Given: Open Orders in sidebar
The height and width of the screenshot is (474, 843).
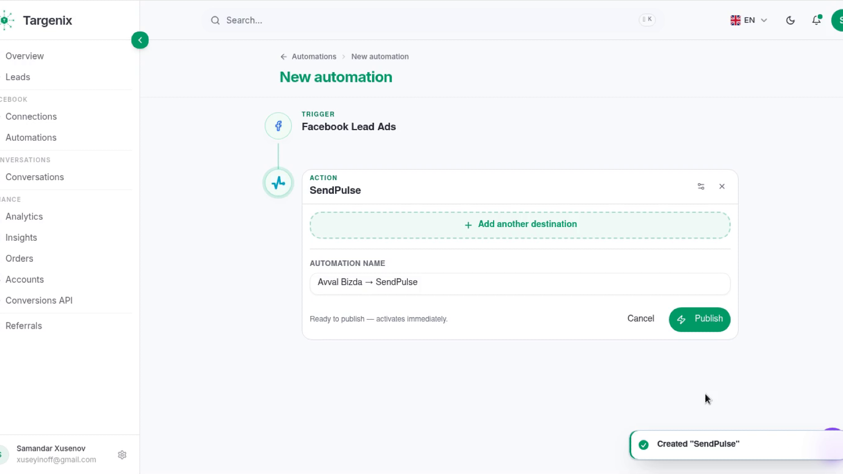Looking at the screenshot, I should 19,259.
